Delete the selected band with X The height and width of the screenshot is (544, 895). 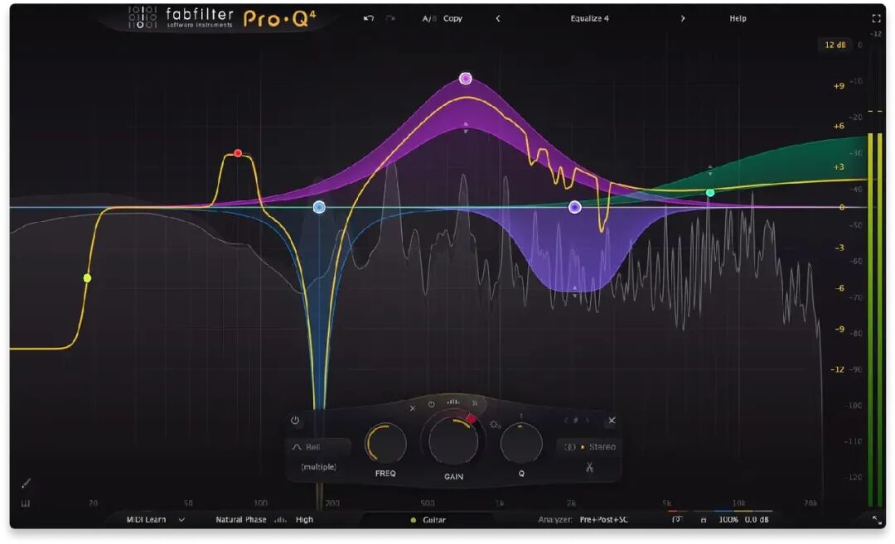(612, 421)
